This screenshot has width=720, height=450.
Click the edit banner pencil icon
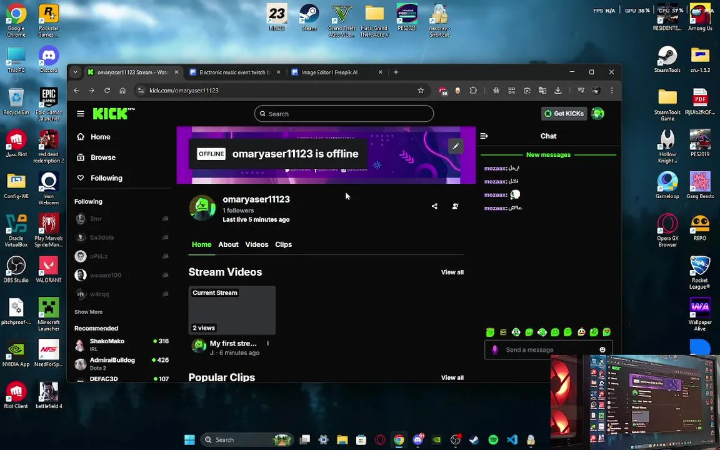click(x=456, y=146)
